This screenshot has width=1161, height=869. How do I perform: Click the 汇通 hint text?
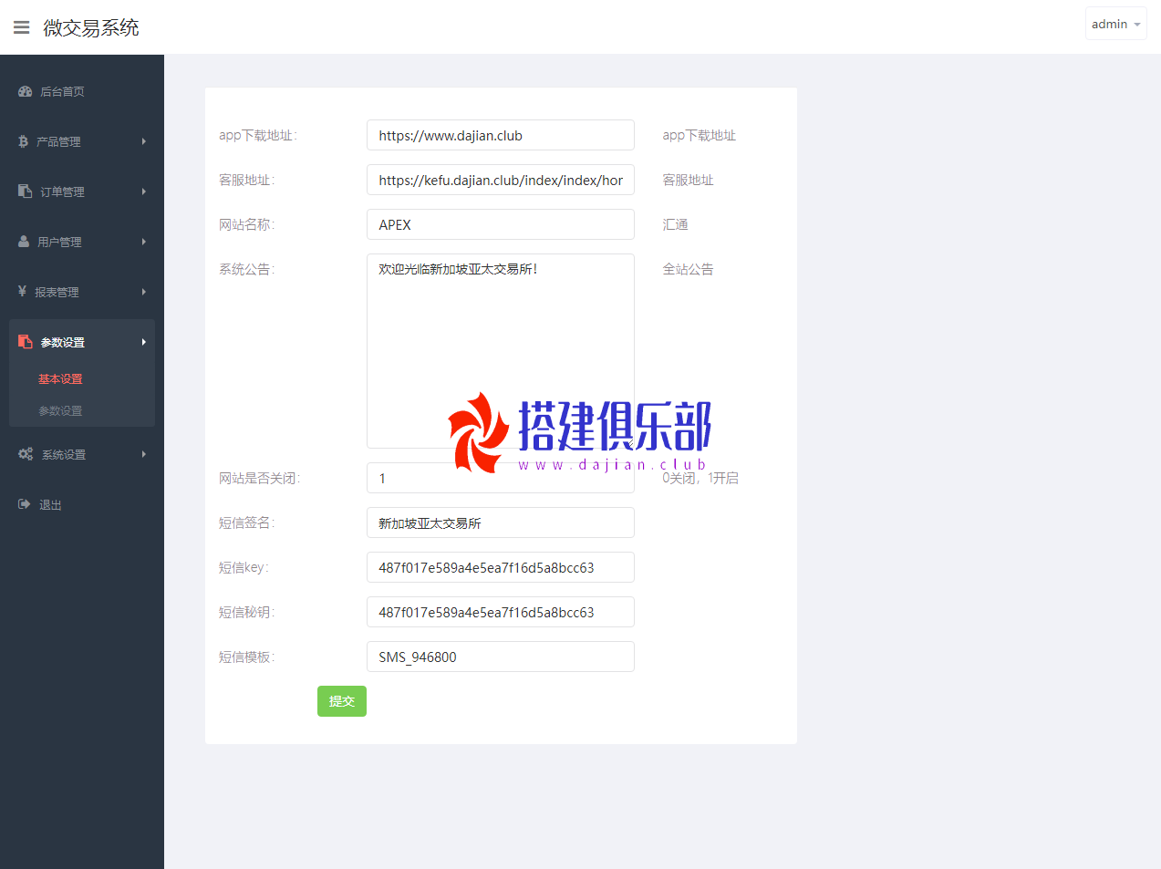[x=676, y=224]
